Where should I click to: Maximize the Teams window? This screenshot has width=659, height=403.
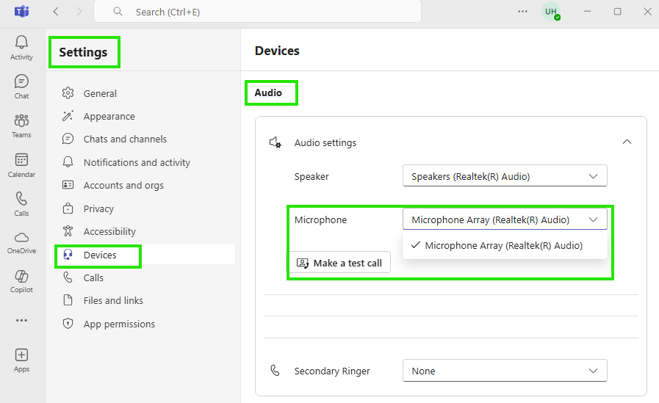point(617,11)
